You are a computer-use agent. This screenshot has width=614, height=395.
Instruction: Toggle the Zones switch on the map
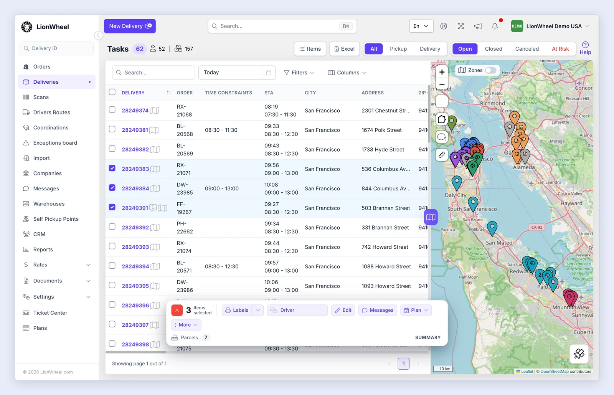(490, 70)
